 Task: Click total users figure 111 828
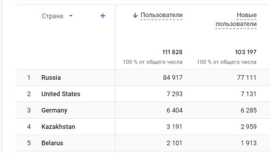[x=172, y=52]
